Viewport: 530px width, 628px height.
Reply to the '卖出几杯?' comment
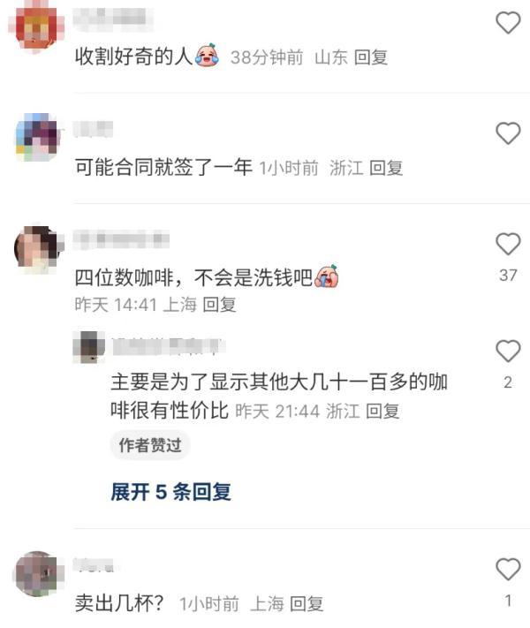pos(306,603)
